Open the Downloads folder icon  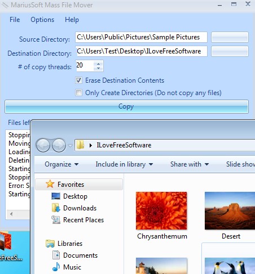point(56,208)
